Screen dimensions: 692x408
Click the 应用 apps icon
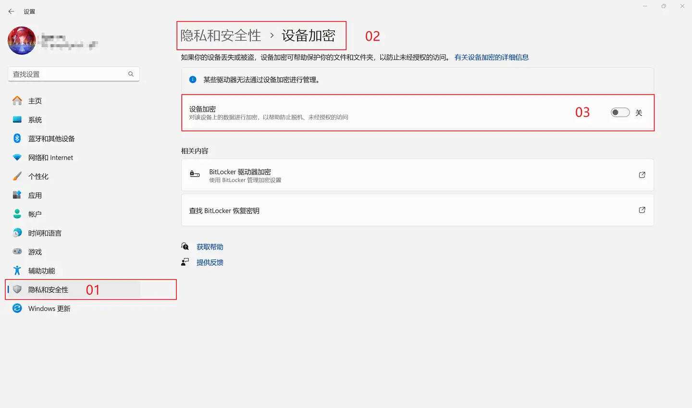click(17, 195)
